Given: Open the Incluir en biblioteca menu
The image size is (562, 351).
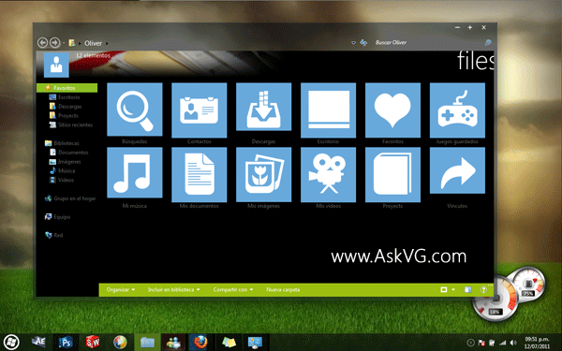Looking at the screenshot, I should (x=174, y=290).
